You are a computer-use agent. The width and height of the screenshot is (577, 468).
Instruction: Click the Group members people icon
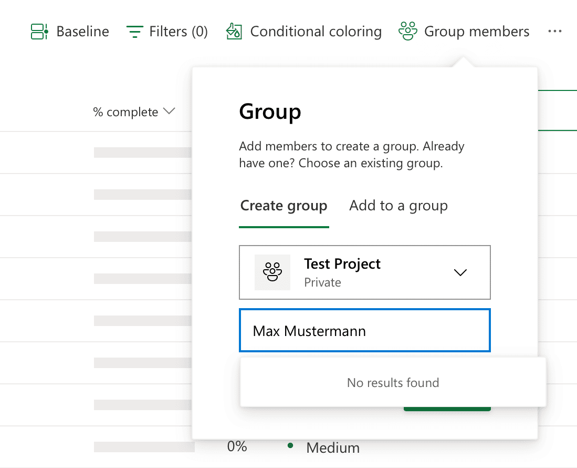click(407, 30)
